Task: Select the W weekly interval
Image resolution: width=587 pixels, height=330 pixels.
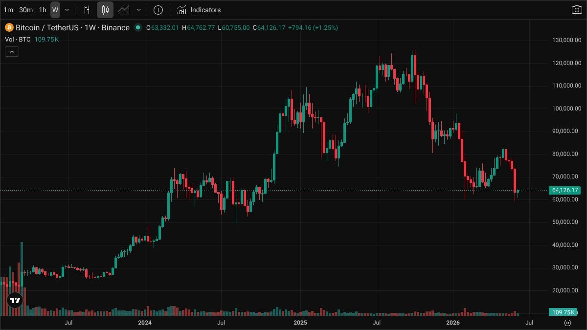Action: (x=55, y=10)
